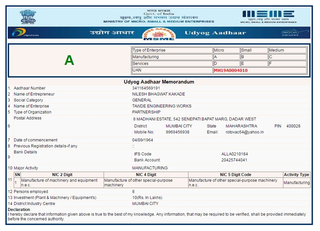The image size is (320, 231).
Task: Click the Persons employed label
Action: pyautogui.click(x=31, y=192)
